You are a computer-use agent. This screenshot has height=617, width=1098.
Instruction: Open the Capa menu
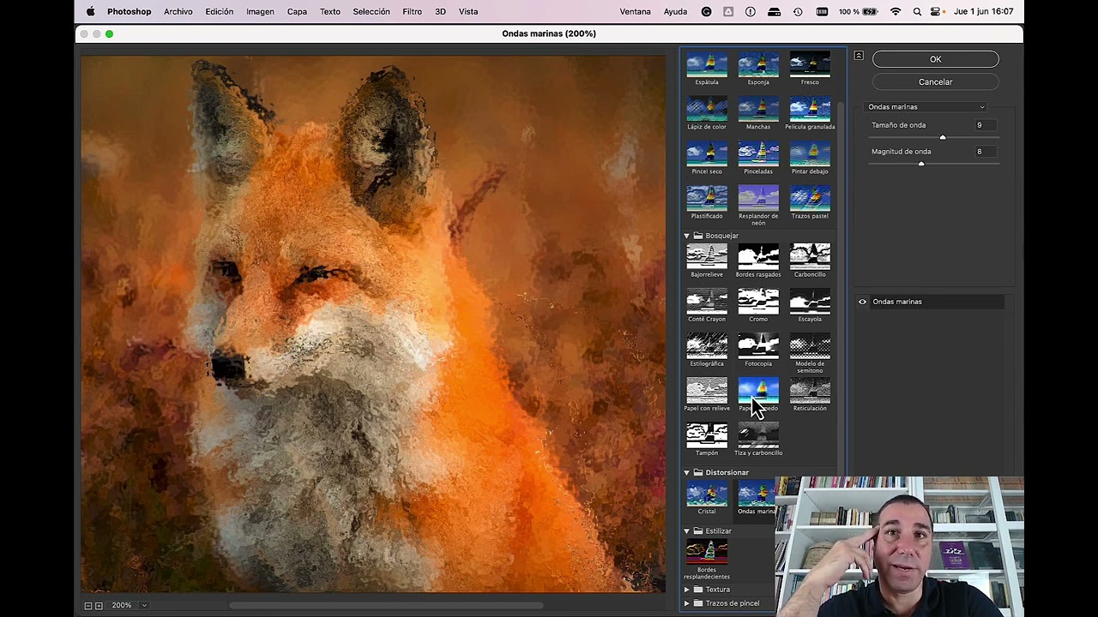(297, 12)
